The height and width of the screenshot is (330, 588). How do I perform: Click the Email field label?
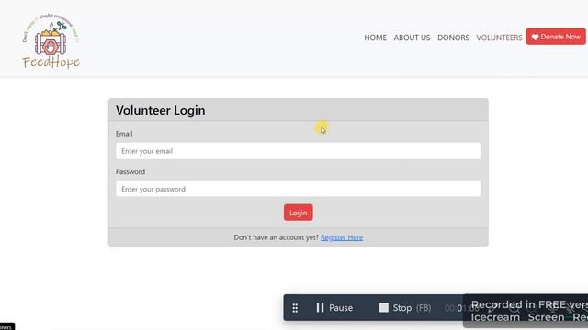[124, 134]
